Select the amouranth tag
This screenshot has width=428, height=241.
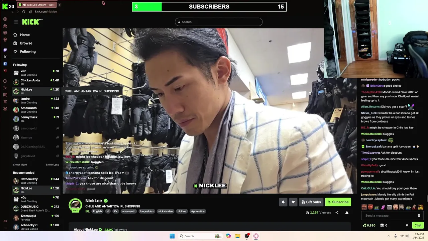(129, 211)
